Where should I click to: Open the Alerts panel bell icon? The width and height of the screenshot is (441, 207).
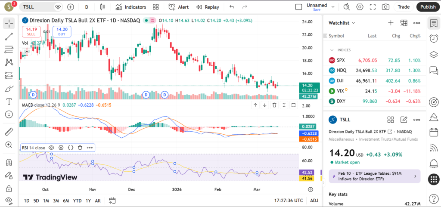pos(433,163)
